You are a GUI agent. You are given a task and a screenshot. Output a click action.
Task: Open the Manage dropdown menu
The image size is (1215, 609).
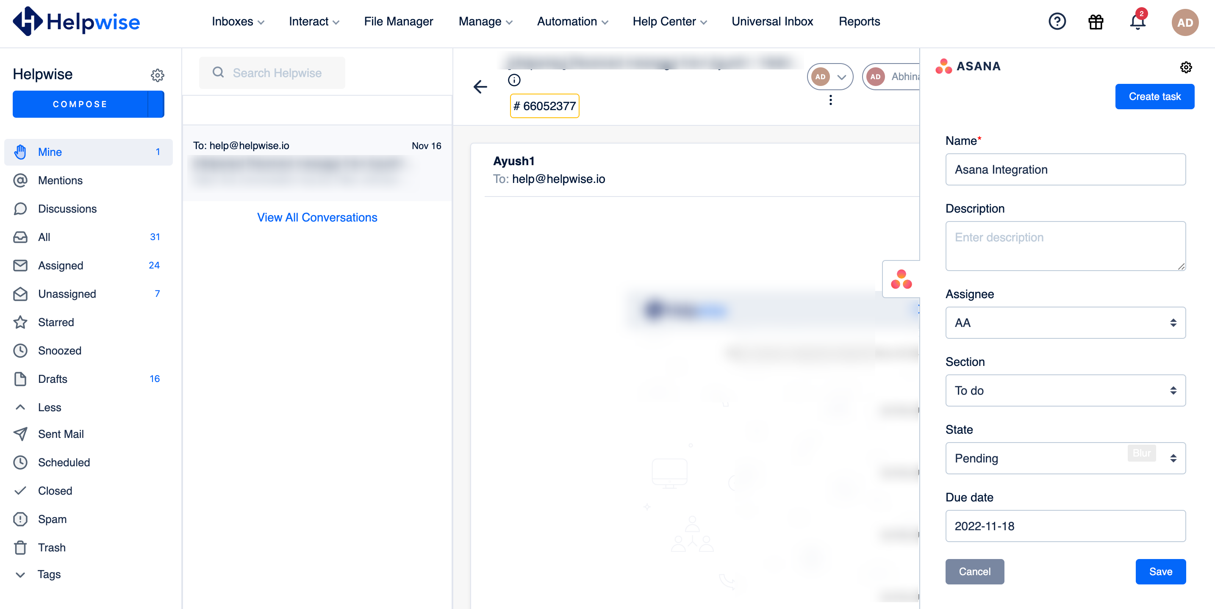click(x=485, y=21)
